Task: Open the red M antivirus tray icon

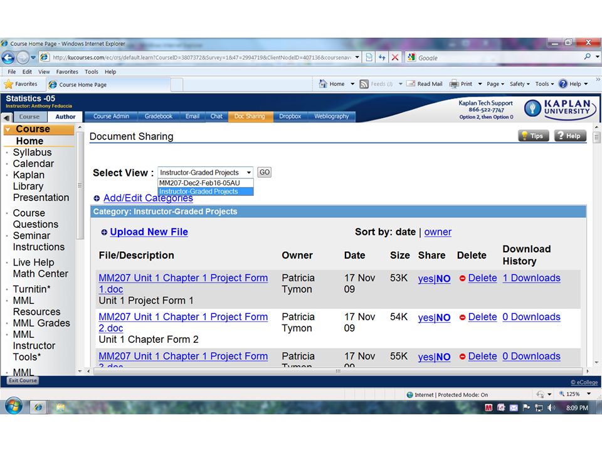Action: [x=488, y=408]
